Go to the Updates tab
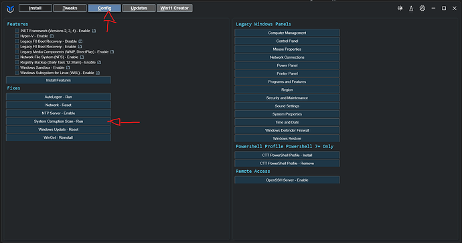Screen dimensions: 462x243 [x=139, y=8]
